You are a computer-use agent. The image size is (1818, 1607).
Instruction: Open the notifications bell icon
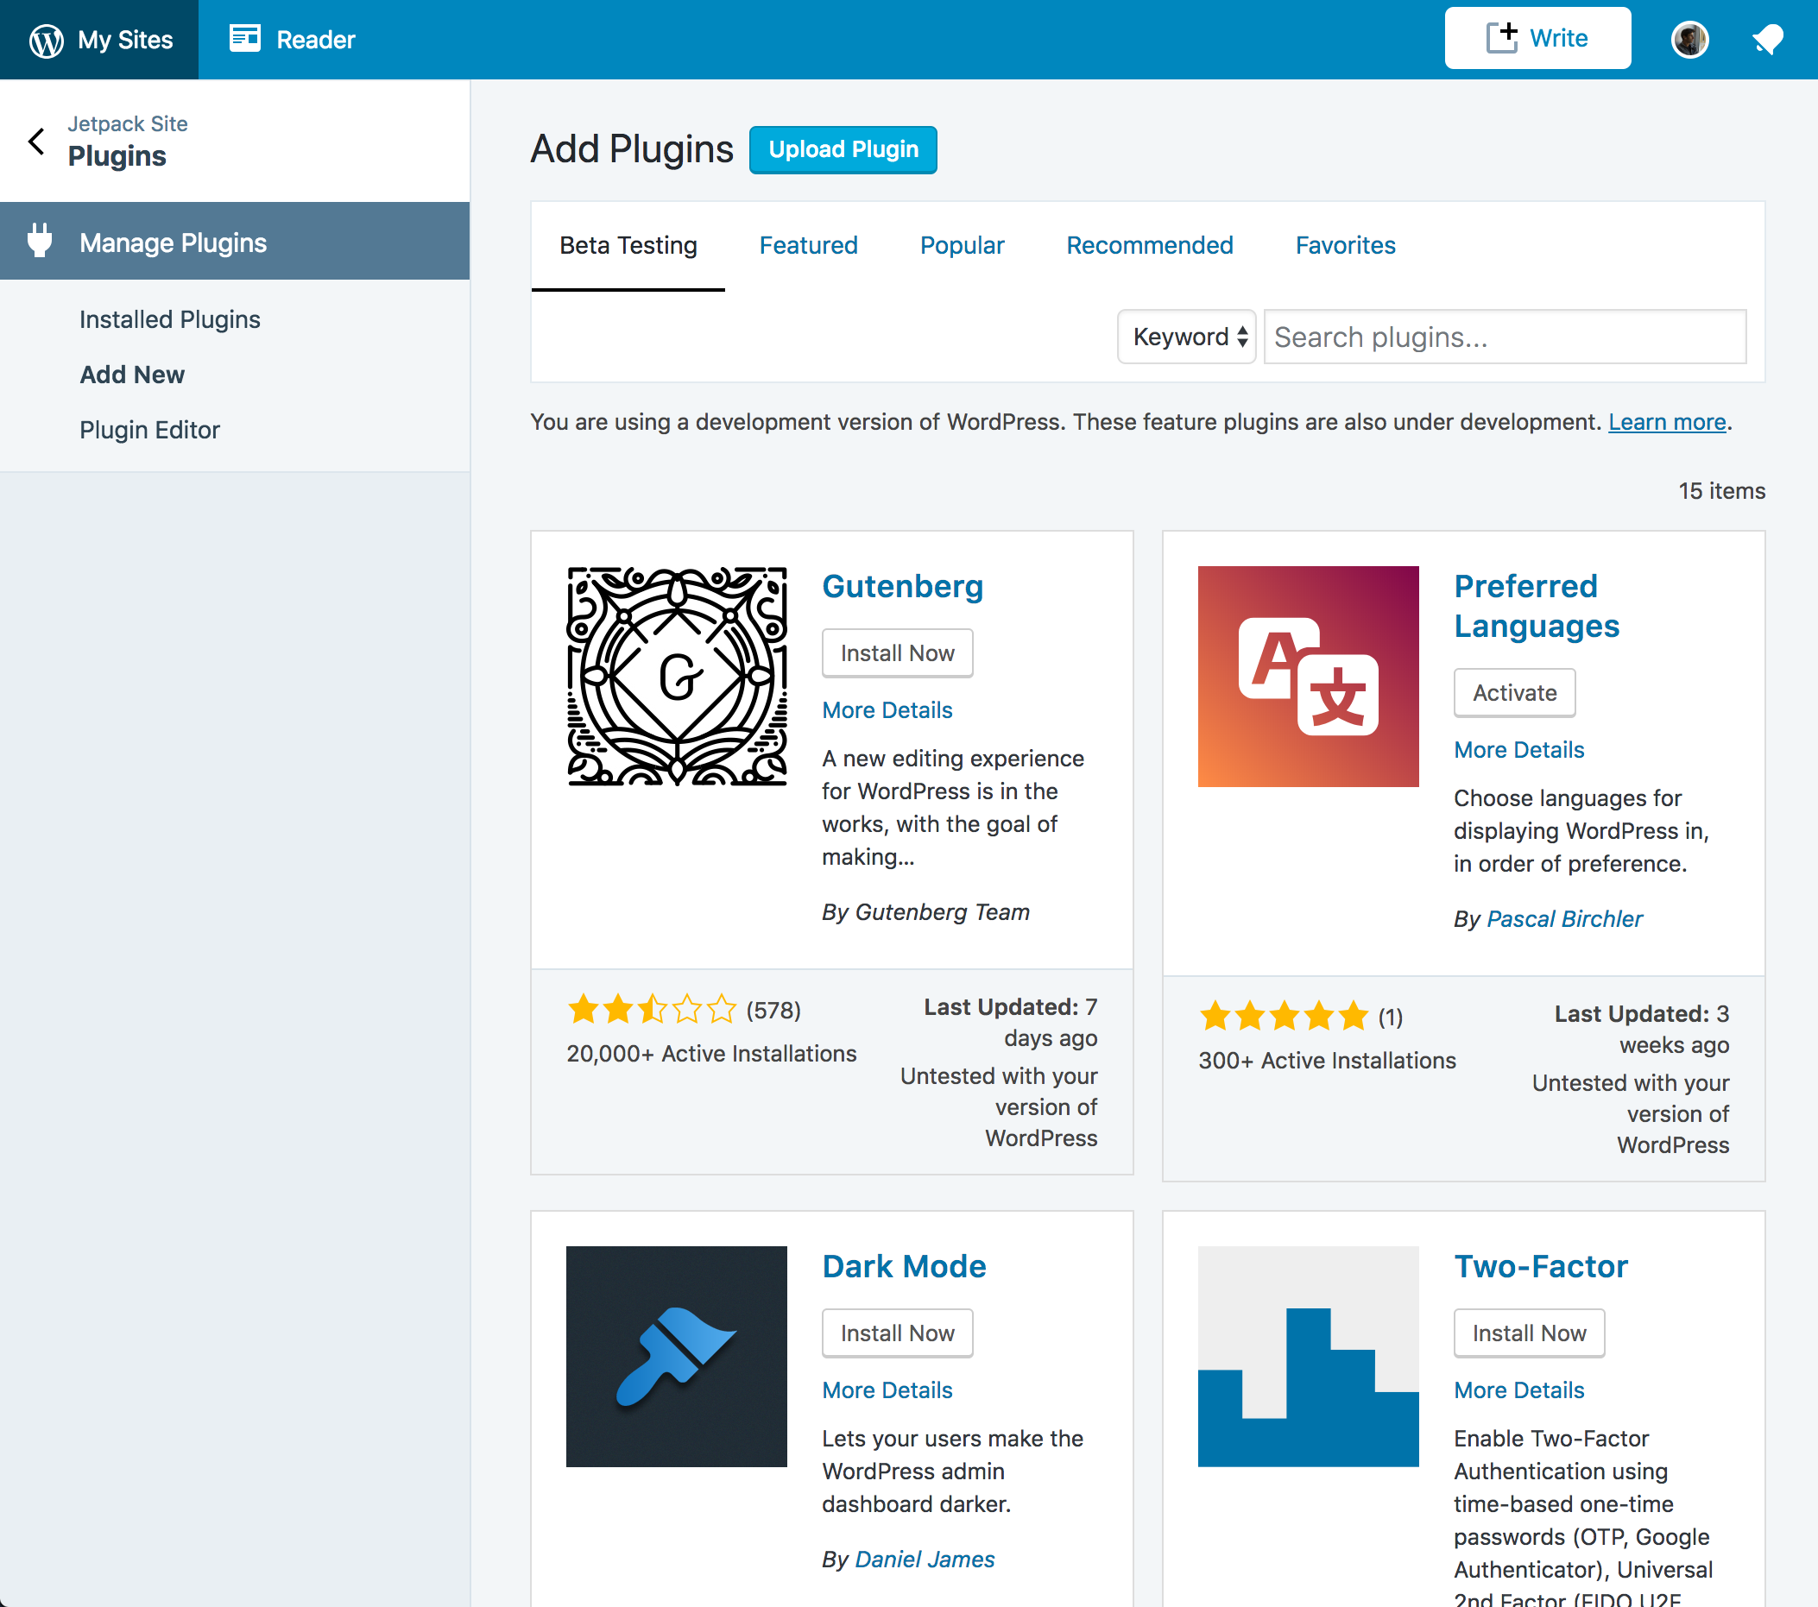pyautogui.click(x=1767, y=40)
